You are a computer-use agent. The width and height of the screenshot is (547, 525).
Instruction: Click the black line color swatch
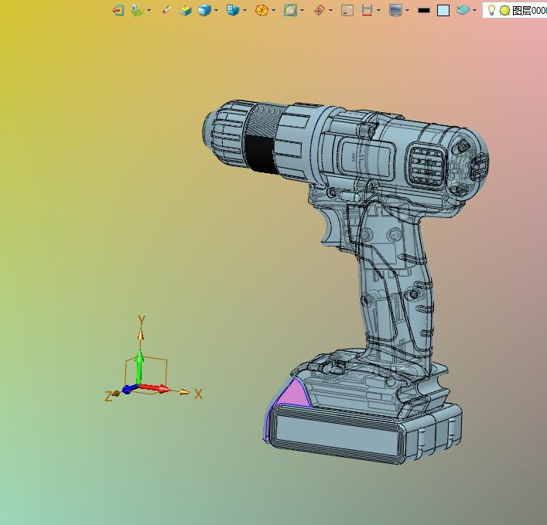[x=424, y=11]
